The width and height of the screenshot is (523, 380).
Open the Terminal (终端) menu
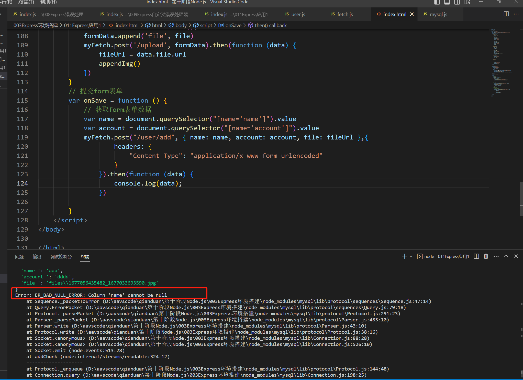(x=26, y=2)
